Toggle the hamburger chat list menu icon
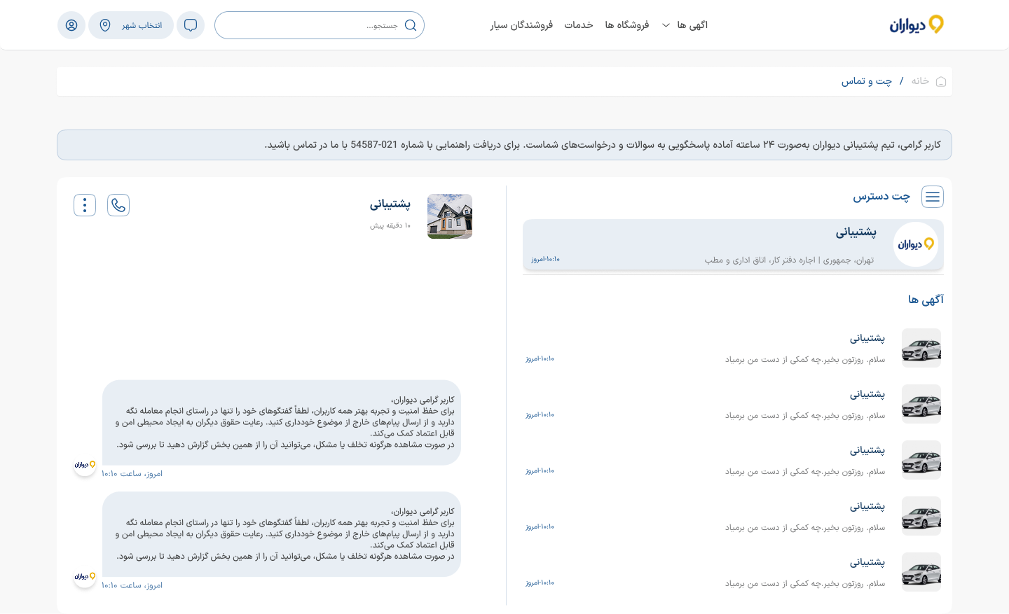Viewport: 1009px width, 614px height. (x=933, y=197)
